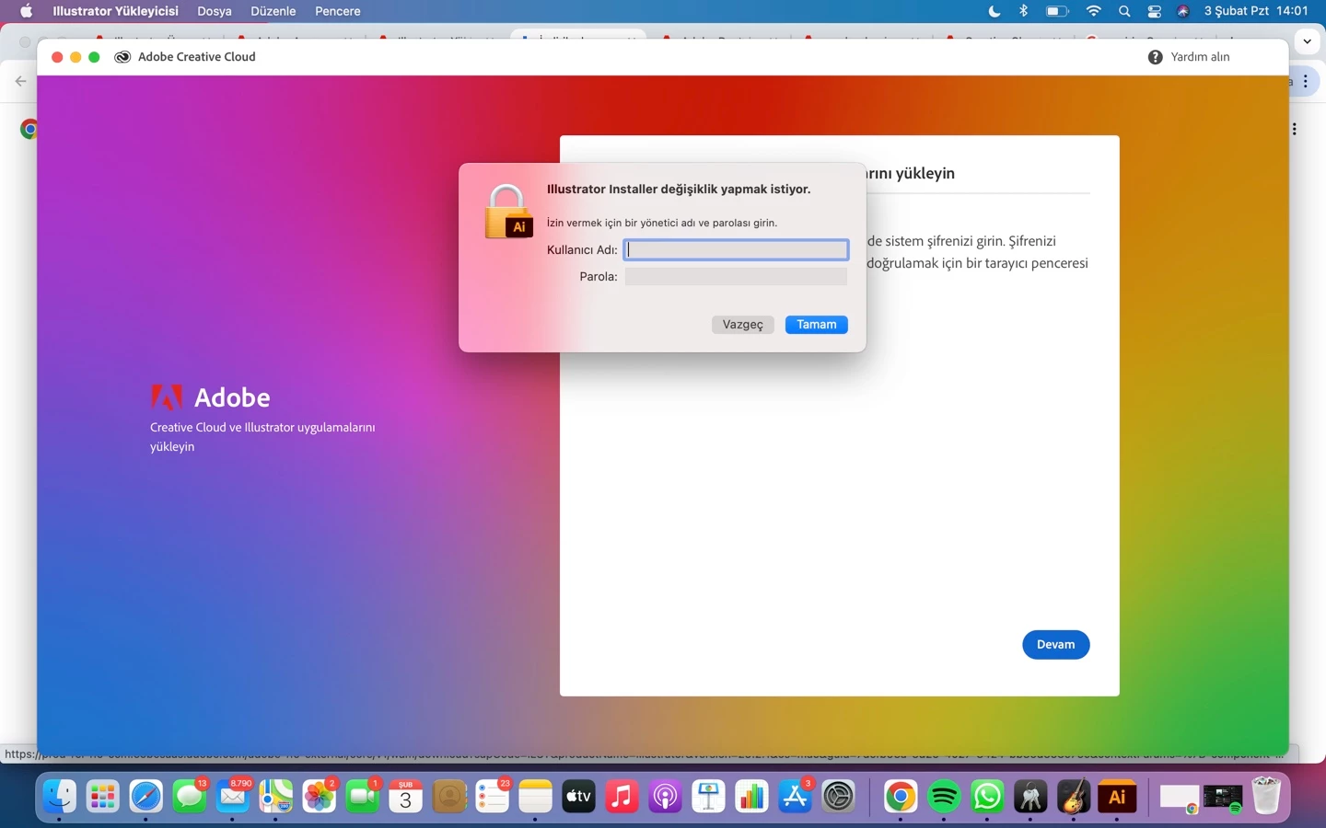Open System Settings from the Dock
This screenshot has height=828, width=1326.
point(838,797)
